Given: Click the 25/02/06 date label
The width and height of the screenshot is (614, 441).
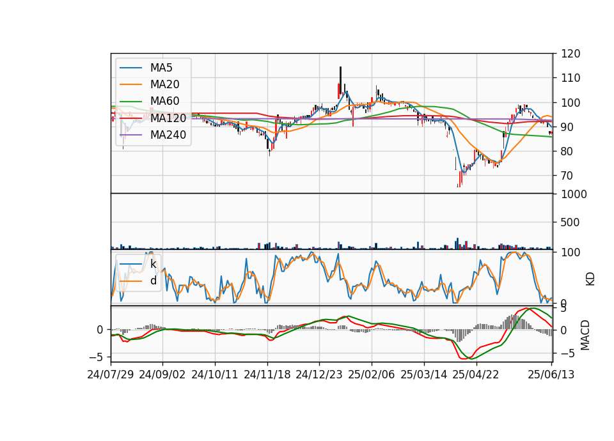Looking at the screenshot, I should click(371, 375).
